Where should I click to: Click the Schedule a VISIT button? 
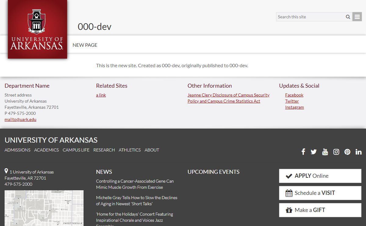point(320,193)
